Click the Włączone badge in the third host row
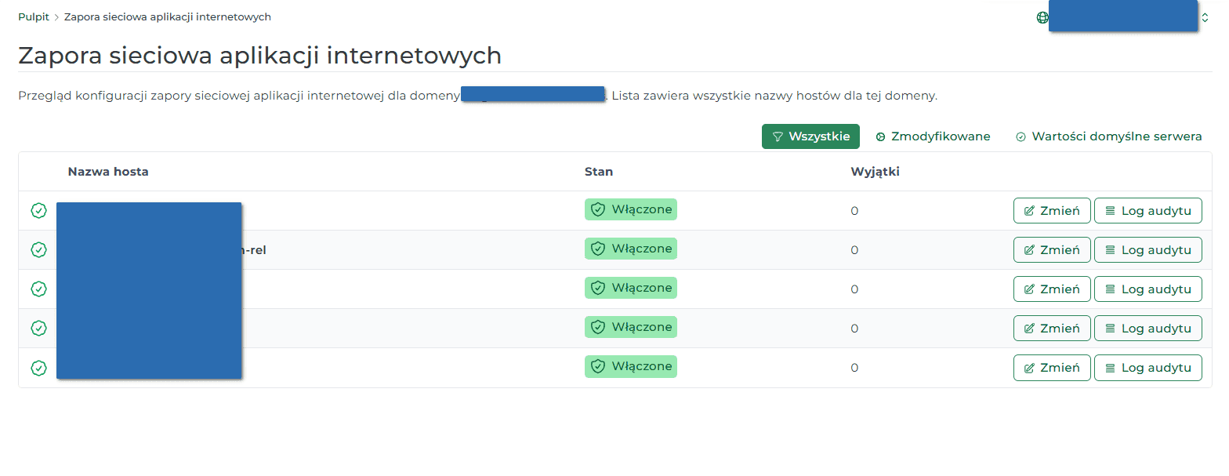The width and height of the screenshot is (1229, 476). 631,288
